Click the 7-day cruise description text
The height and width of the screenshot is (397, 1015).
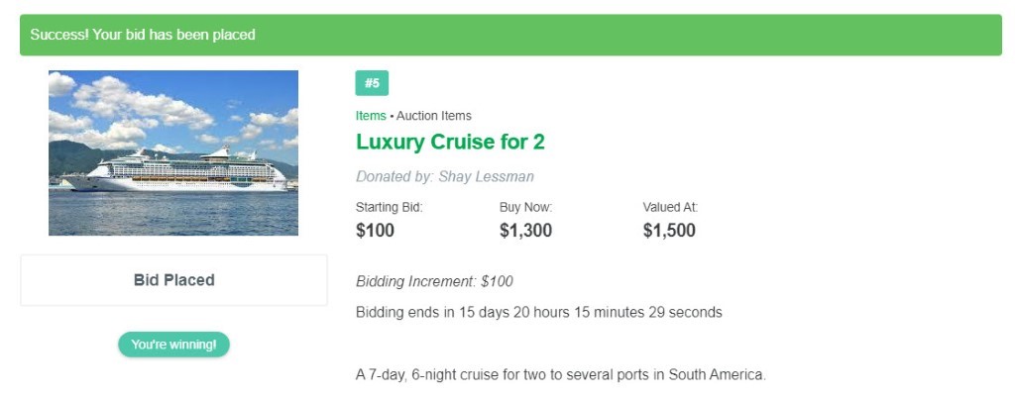[x=561, y=375]
